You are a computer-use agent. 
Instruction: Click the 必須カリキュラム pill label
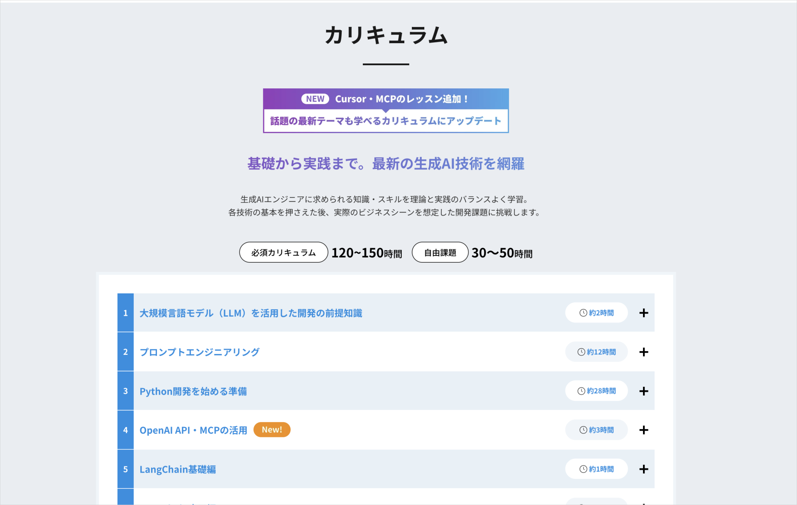(284, 252)
